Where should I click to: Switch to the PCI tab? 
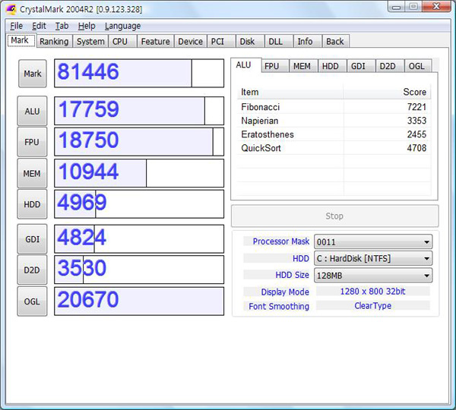click(x=221, y=42)
